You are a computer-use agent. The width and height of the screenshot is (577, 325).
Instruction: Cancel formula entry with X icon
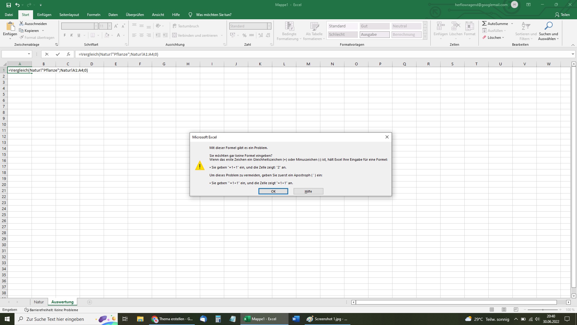(47, 54)
